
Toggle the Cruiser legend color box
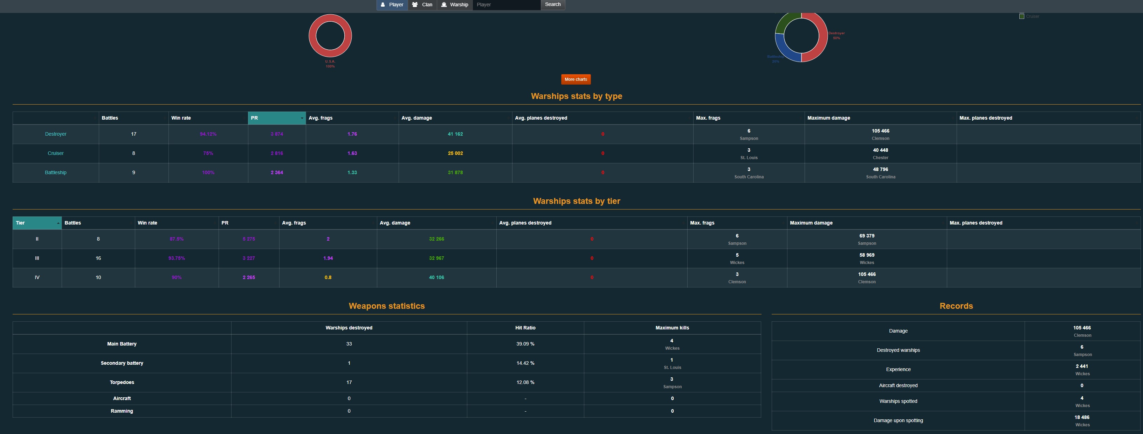[x=1022, y=16]
